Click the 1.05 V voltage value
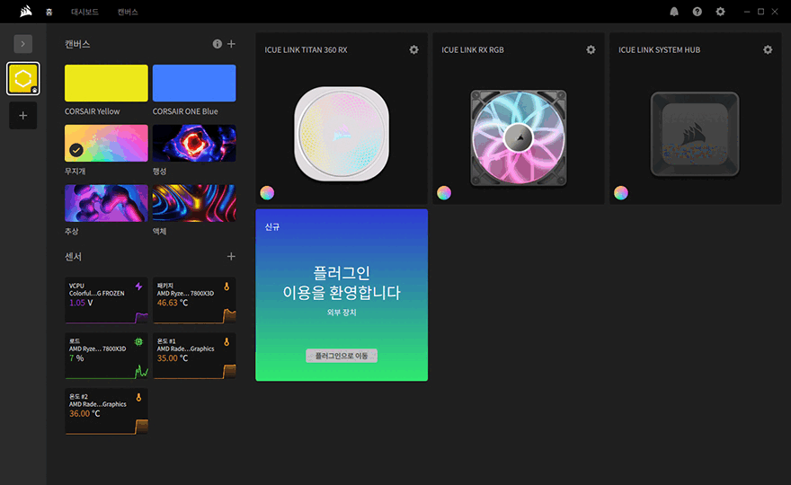791x485 pixels. (81, 303)
